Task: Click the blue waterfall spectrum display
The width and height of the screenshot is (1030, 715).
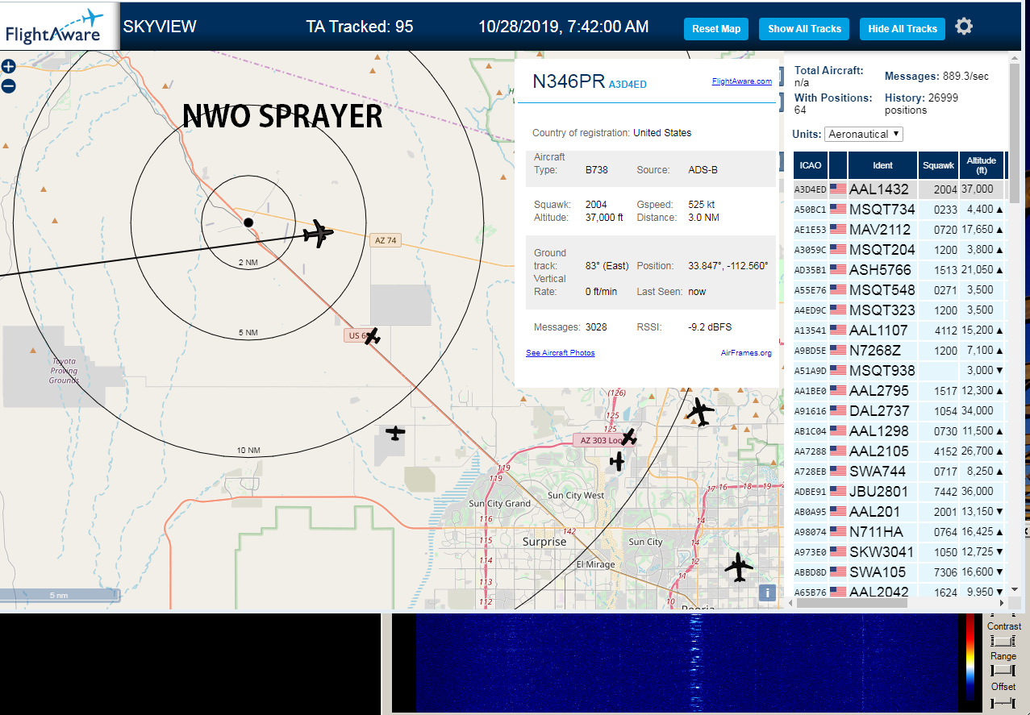Action: click(x=686, y=663)
